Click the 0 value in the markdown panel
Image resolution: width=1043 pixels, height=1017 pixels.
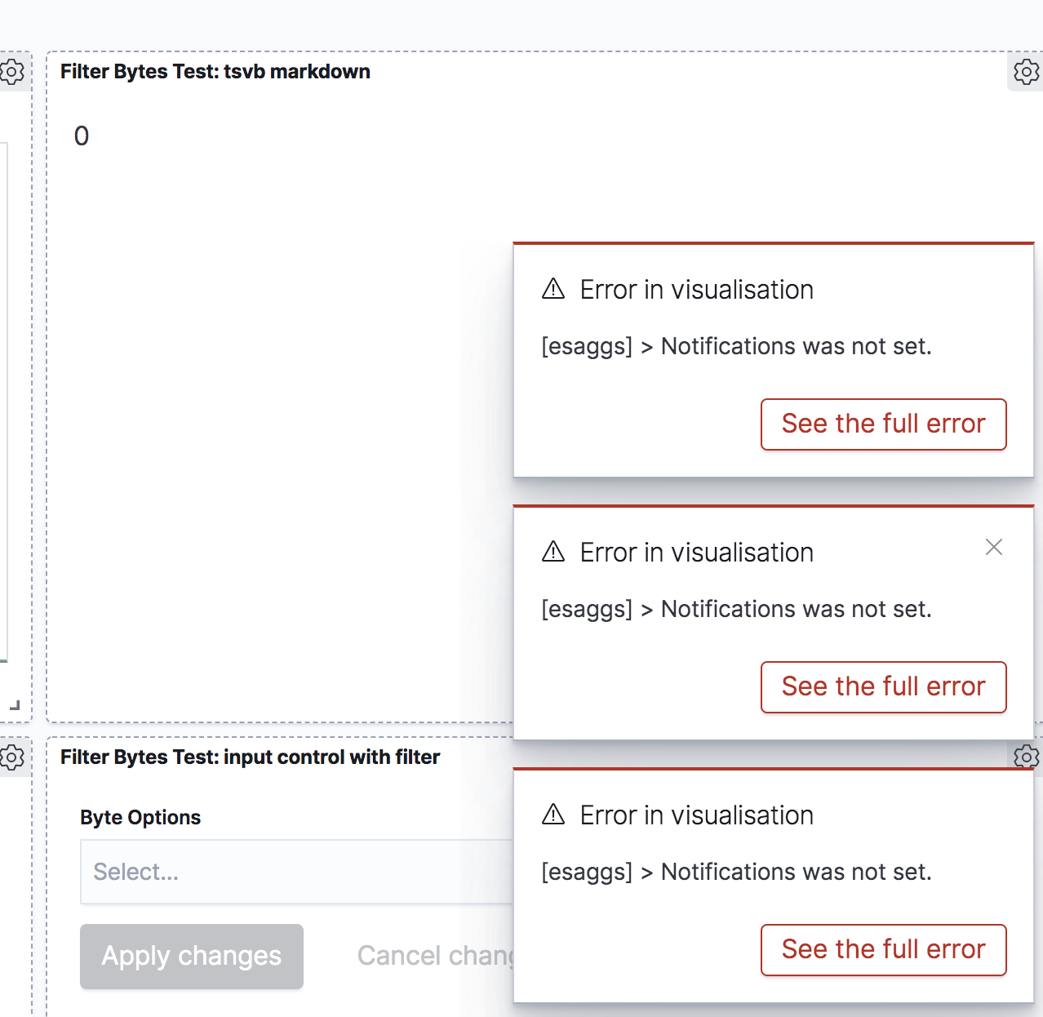[x=82, y=136]
